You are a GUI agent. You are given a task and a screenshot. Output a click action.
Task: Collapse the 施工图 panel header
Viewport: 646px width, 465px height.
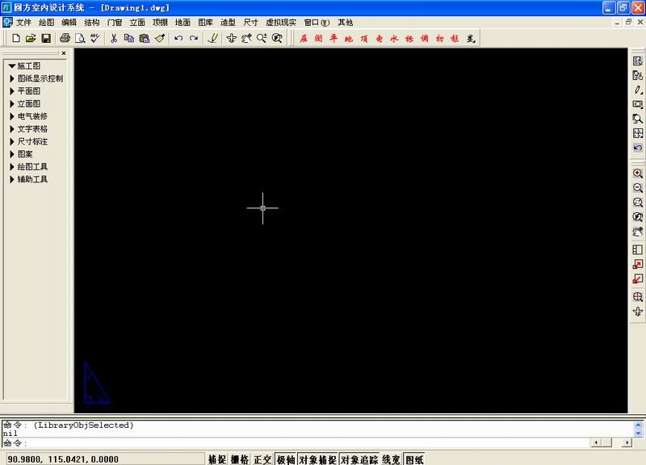pos(27,66)
